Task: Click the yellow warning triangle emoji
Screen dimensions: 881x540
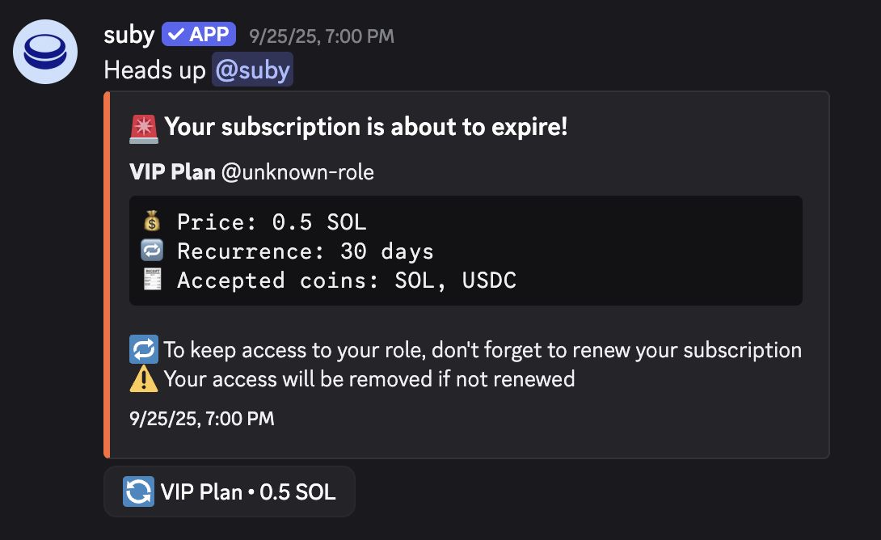Action: click(x=144, y=378)
